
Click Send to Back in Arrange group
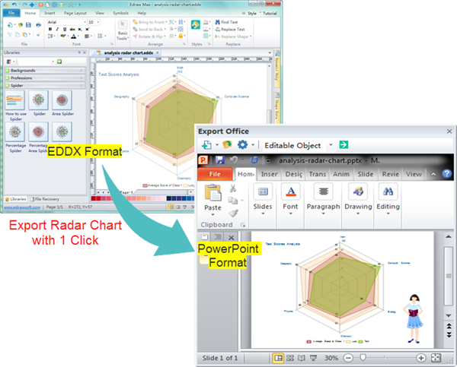click(x=149, y=29)
